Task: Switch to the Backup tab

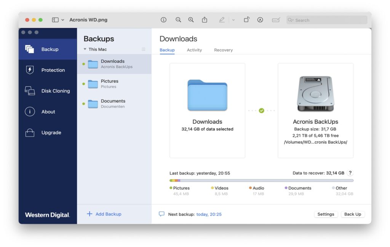Action: click(x=167, y=50)
